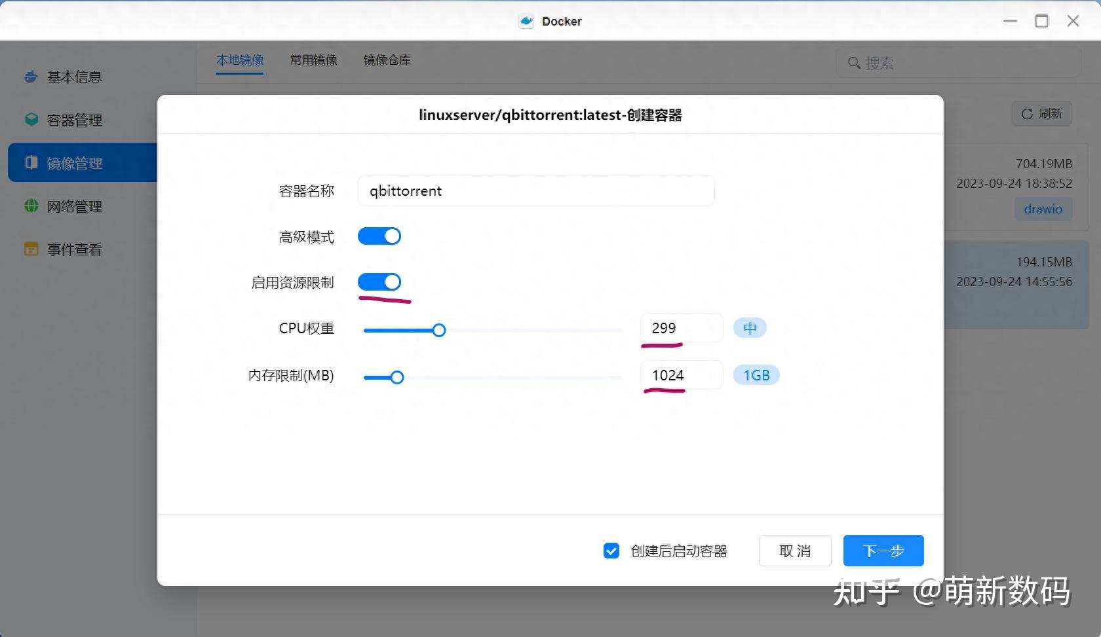
Task: Disable the 高级模式 toggle
Action: click(379, 236)
